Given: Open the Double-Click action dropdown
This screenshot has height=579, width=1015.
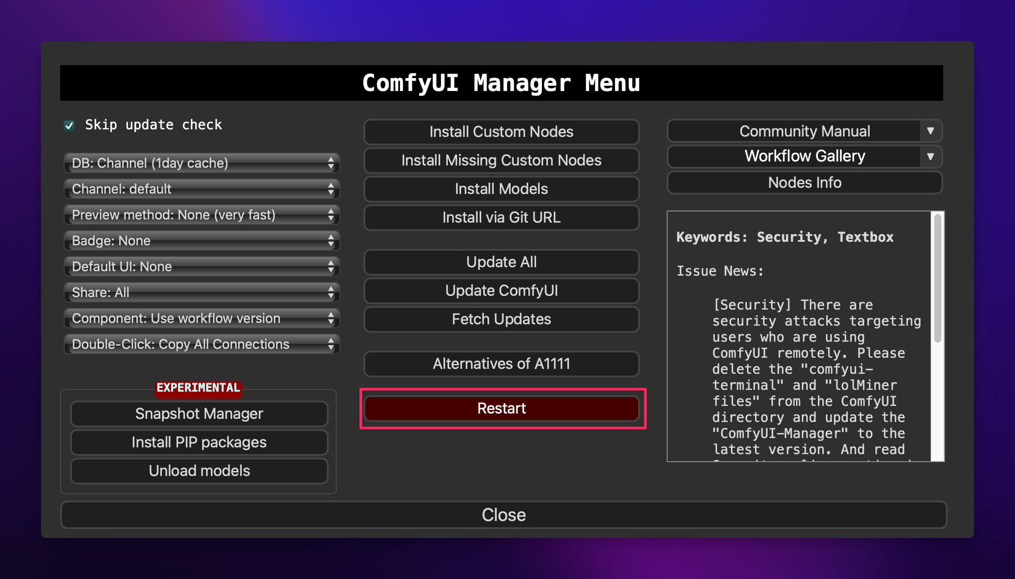Looking at the screenshot, I should [202, 344].
